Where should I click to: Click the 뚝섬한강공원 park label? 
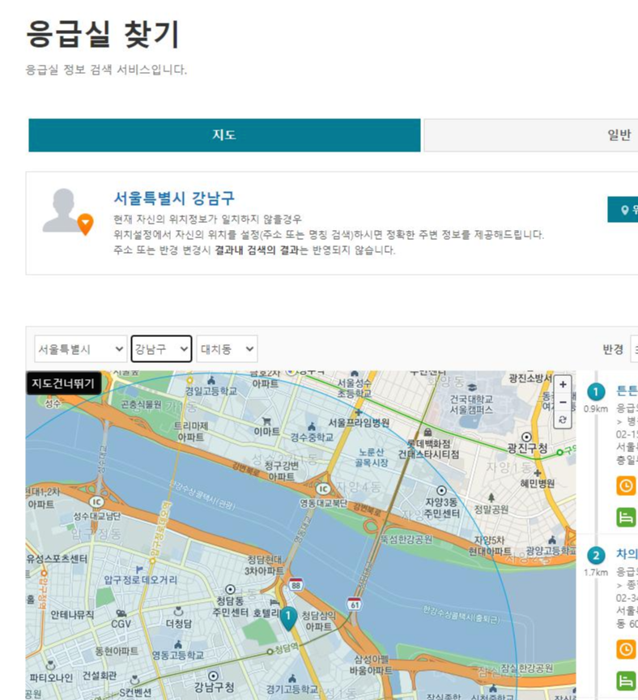tap(406, 540)
